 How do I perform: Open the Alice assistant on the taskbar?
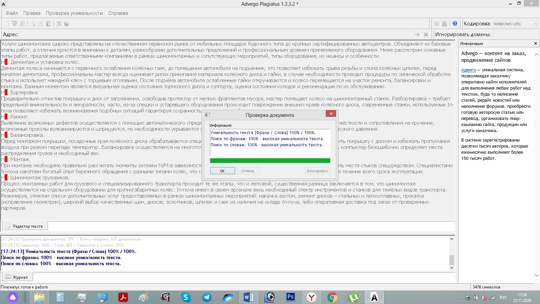(13, 297)
